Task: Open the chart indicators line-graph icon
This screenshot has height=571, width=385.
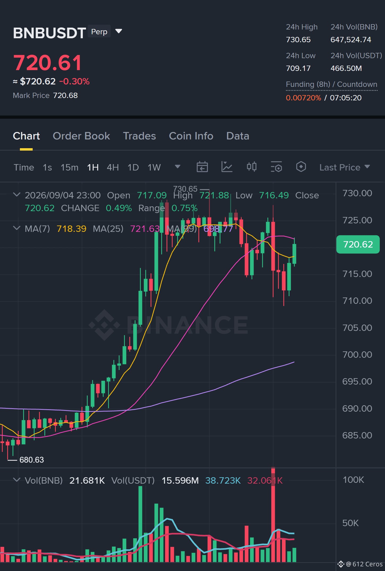Action: [227, 167]
